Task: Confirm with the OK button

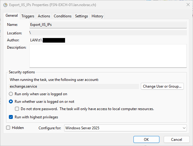Action: [x=146, y=140]
